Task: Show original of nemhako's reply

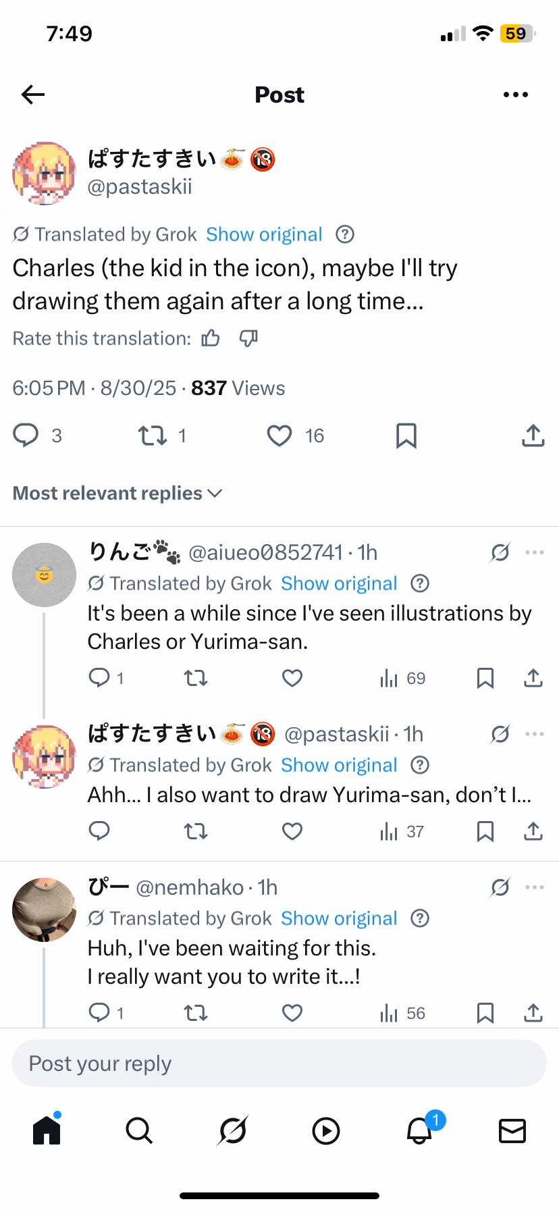Action: pos(339,918)
